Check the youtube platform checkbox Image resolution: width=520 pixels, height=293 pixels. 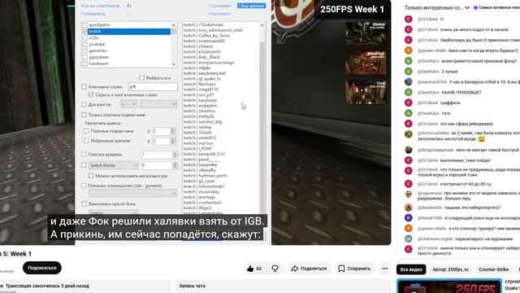click(x=84, y=44)
